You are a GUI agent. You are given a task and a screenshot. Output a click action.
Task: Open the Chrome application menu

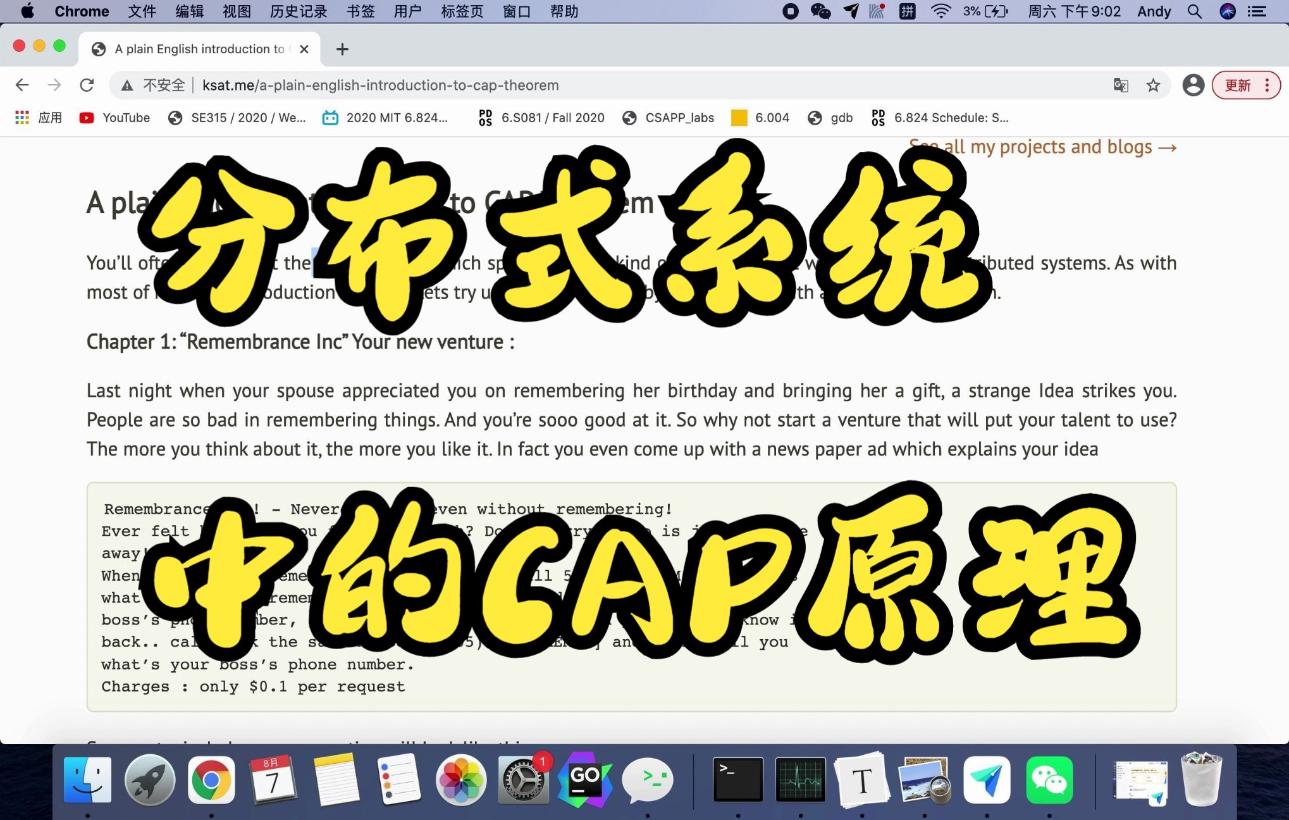tap(82, 11)
